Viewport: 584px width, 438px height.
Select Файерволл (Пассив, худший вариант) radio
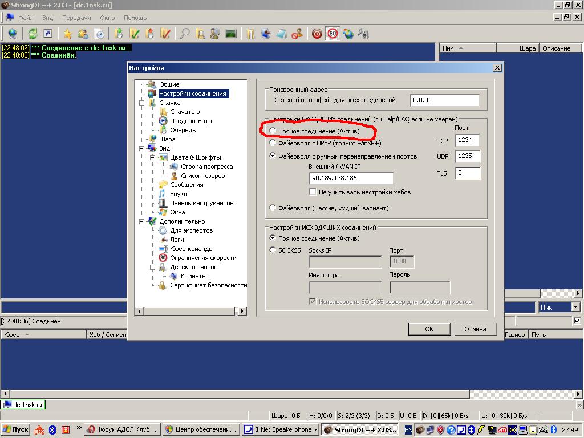pyautogui.click(x=273, y=208)
